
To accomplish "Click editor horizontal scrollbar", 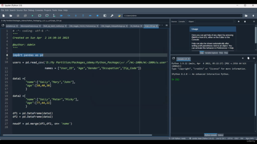I will (x=78, y=135).
